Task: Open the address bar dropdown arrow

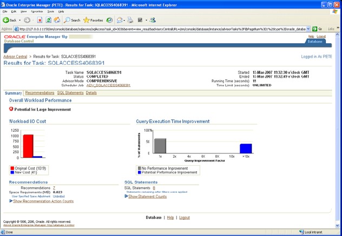Action: pyautogui.click(x=309, y=29)
